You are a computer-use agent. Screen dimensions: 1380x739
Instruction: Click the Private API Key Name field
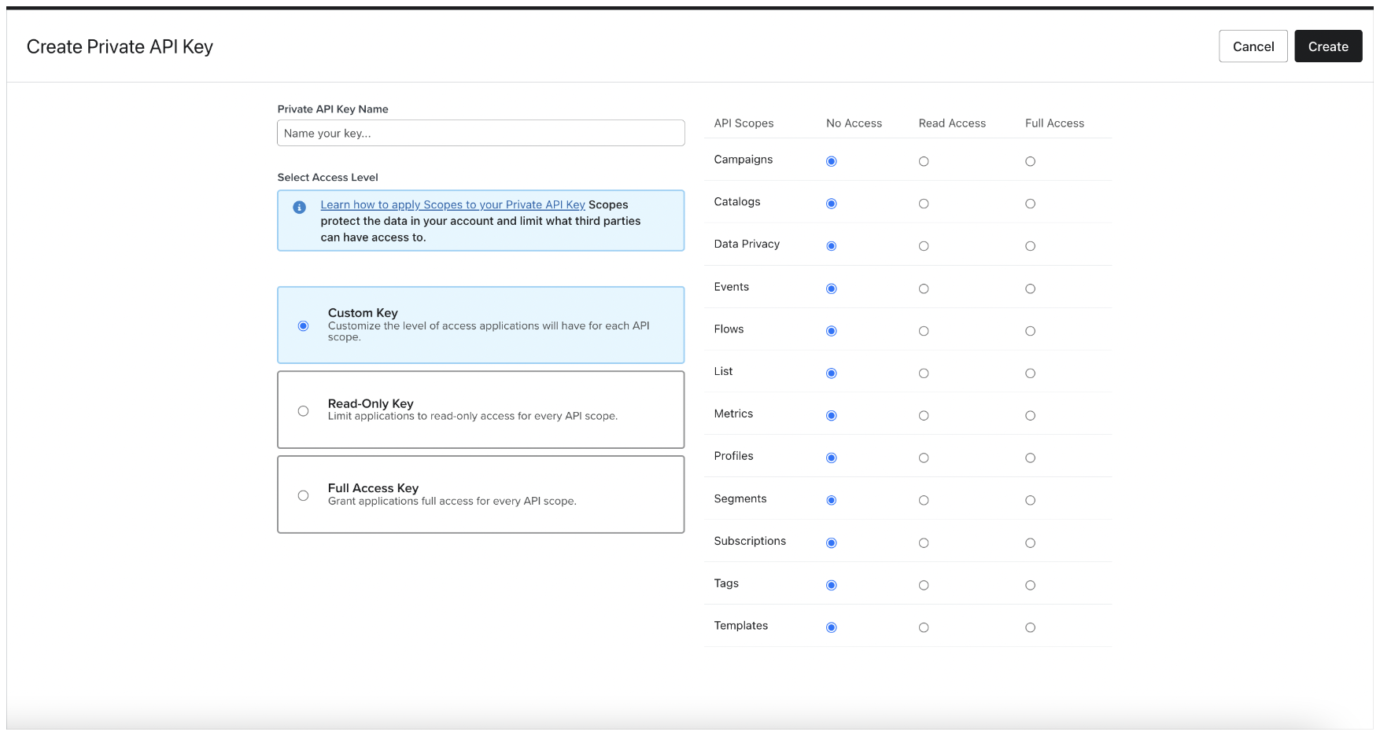pyautogui.click(x=480, y=133)
